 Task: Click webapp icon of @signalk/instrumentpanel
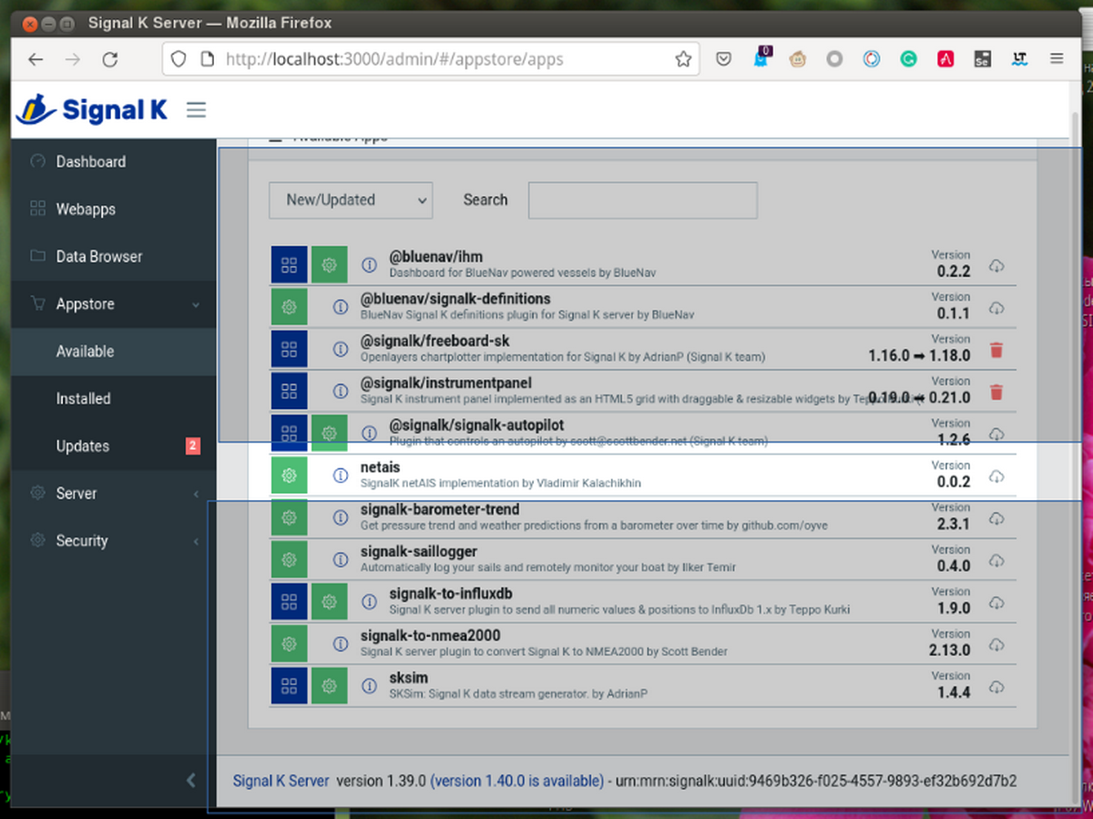289,391
